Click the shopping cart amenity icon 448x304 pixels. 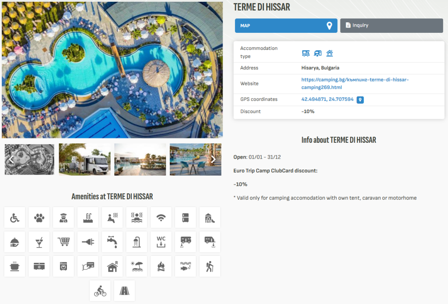pyautogui.click(x=63, y=242)
